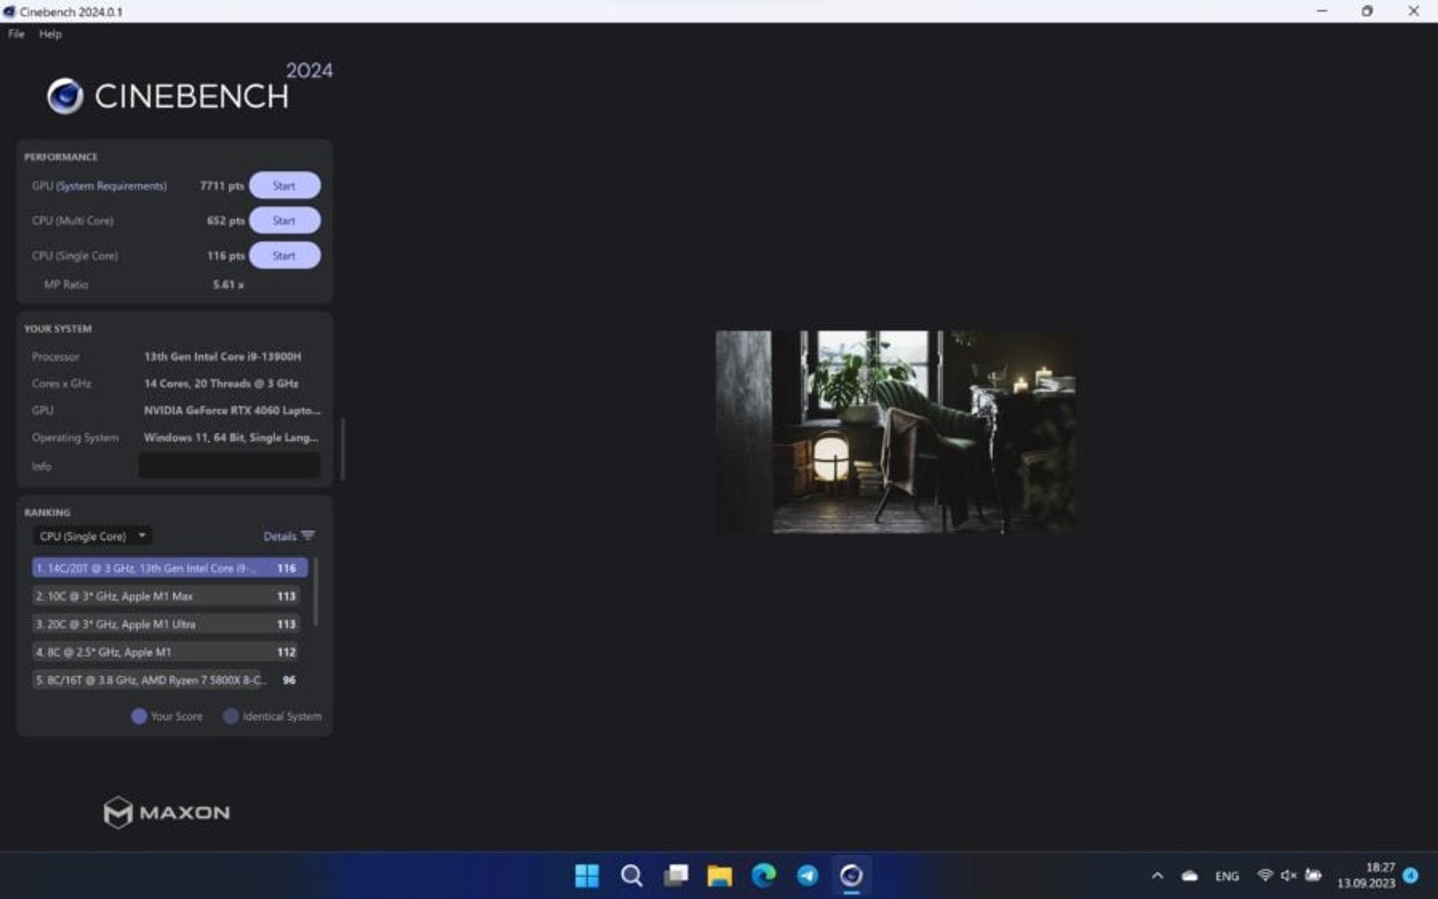The height and width of the screenshot is (899, 1438).
Task: Switch the ENG input language
Action: click(x=1227, y=876)
